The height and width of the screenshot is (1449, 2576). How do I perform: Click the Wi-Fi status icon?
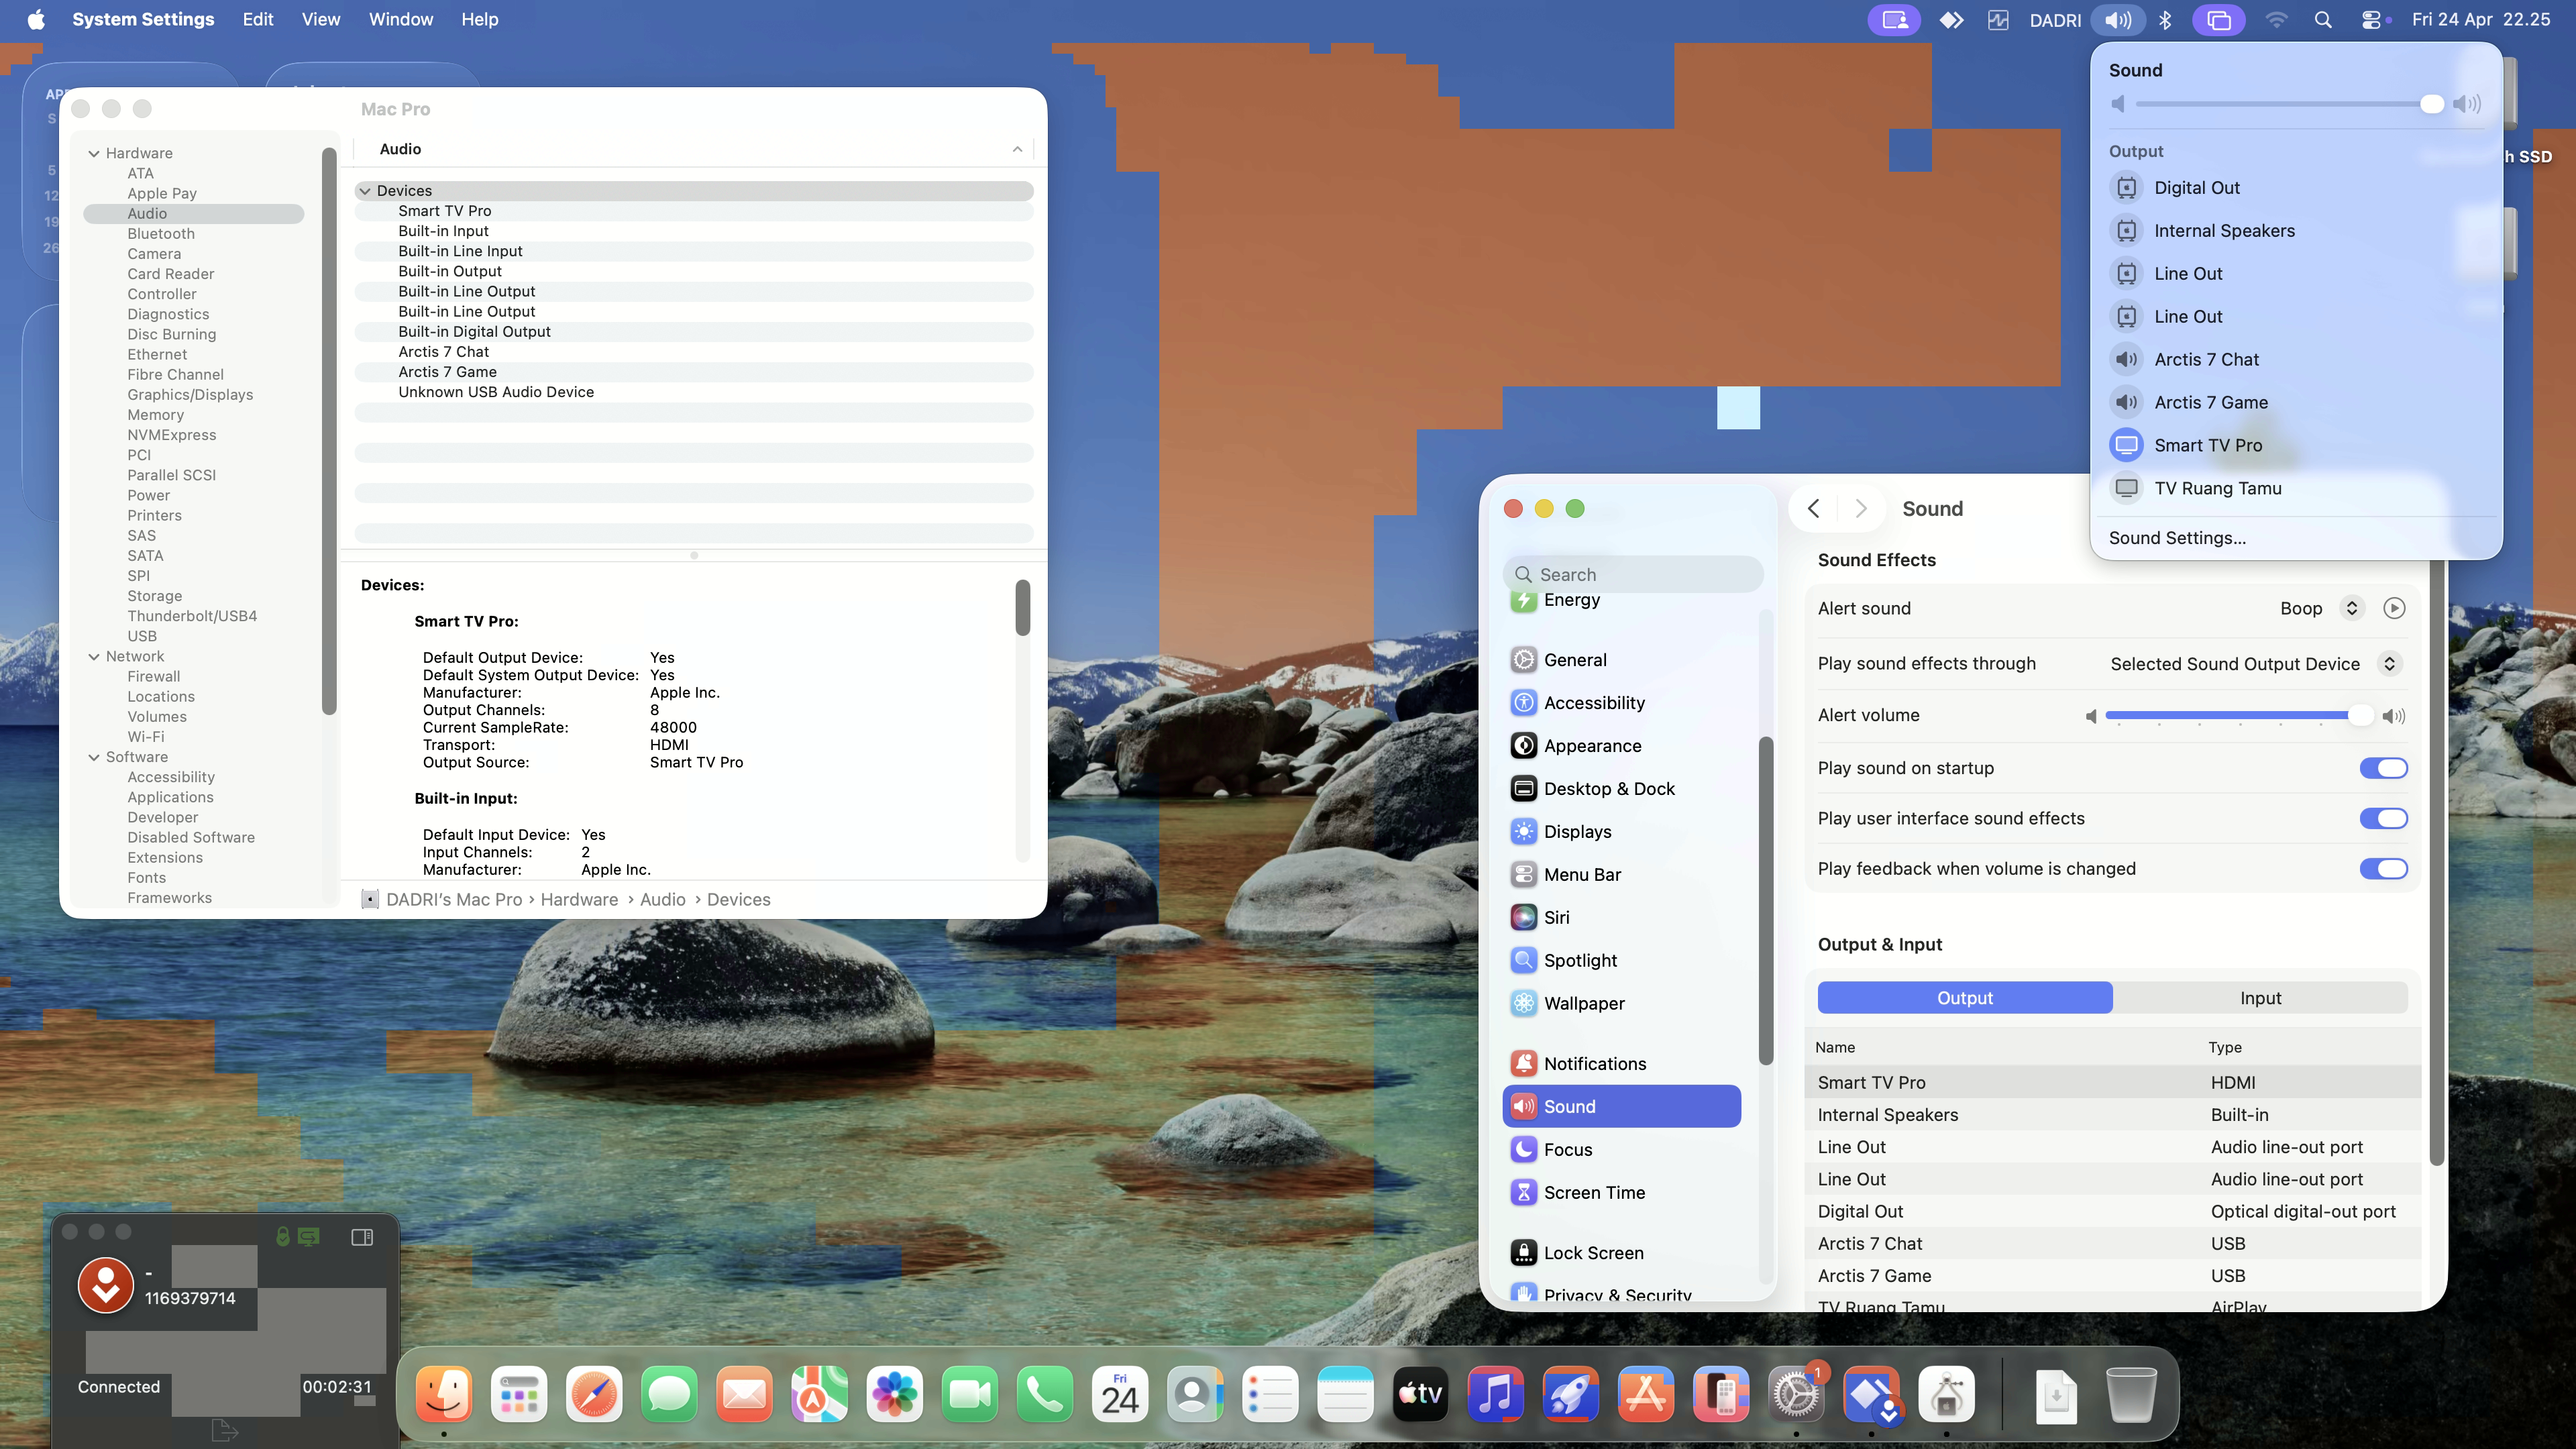pyautogui.click(x=2276, y=20)
